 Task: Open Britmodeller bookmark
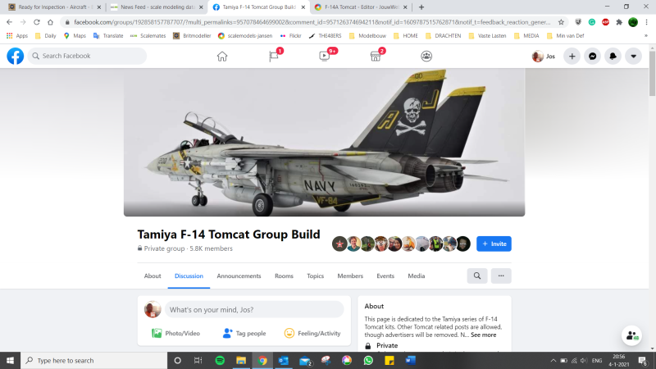pyautogui.click(x=192, y=36)
